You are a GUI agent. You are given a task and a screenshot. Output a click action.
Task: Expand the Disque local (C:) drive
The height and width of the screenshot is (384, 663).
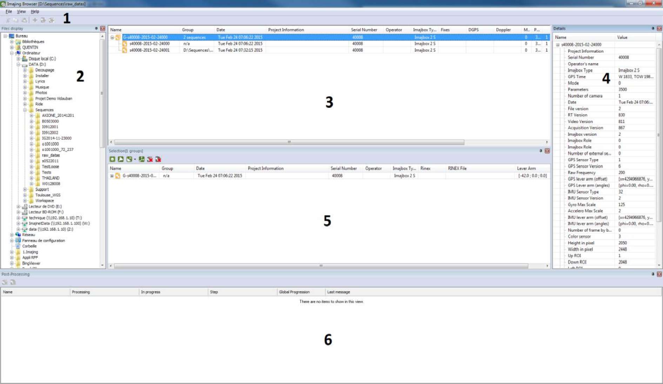[x=18, y=59]
